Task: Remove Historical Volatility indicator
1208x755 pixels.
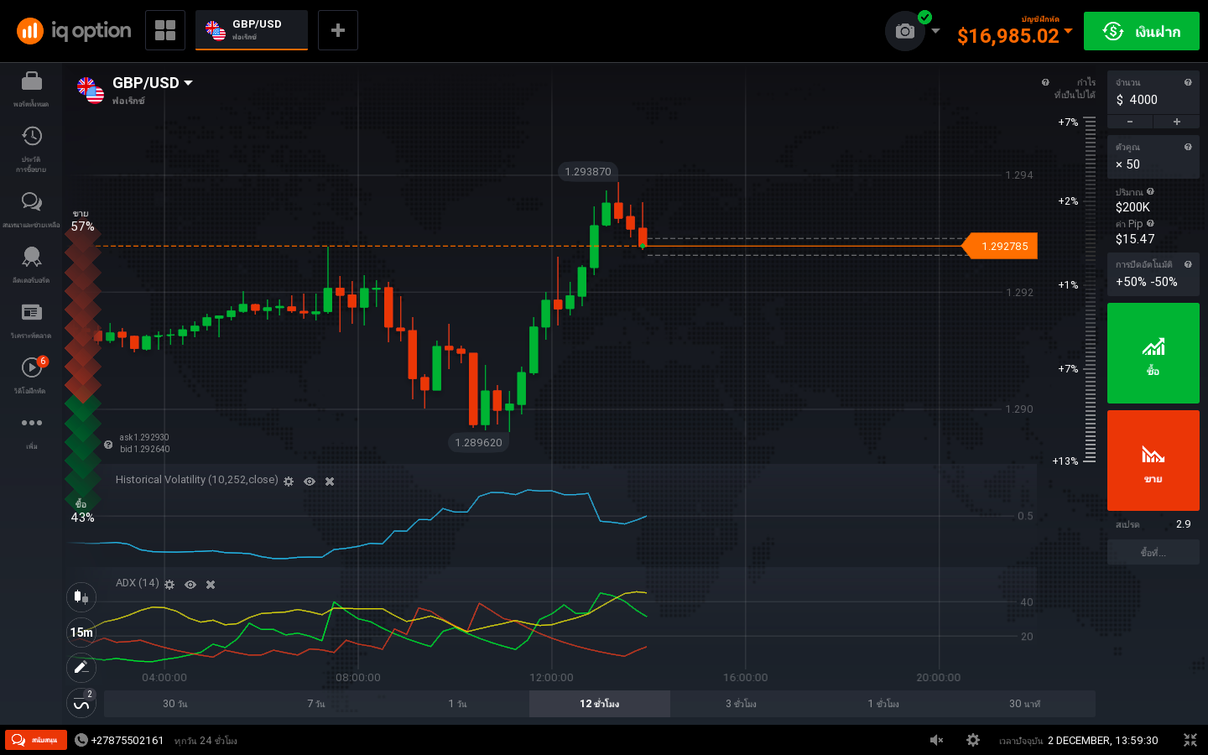Action: pos(330,482)
